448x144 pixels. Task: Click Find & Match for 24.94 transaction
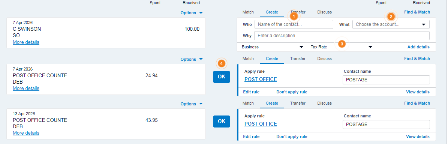pyautogui.click(x=417, y=58)
